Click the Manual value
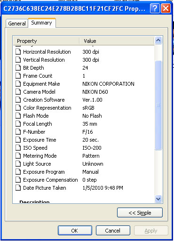The image size is (174, 241). [90, 172]
